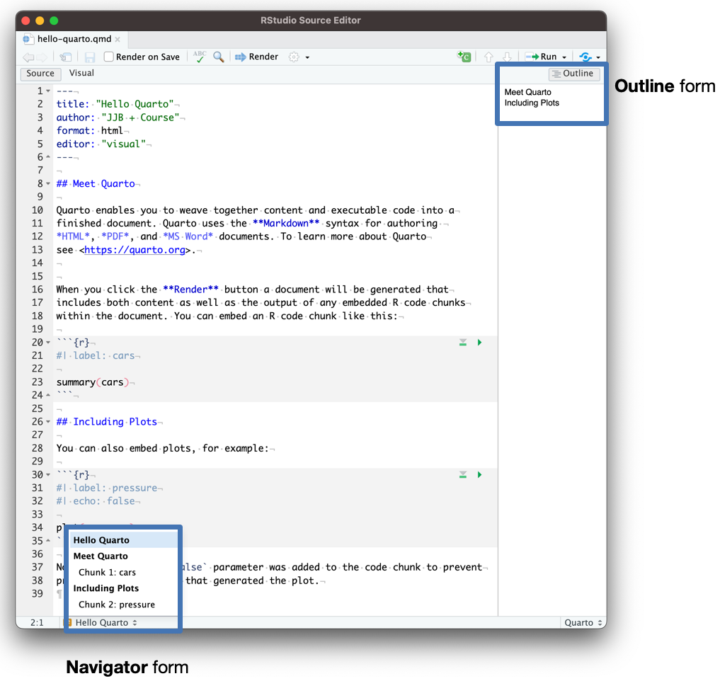Switch to Visual editor mode
The width and height of the screenshot is (720, 681).
81,73
